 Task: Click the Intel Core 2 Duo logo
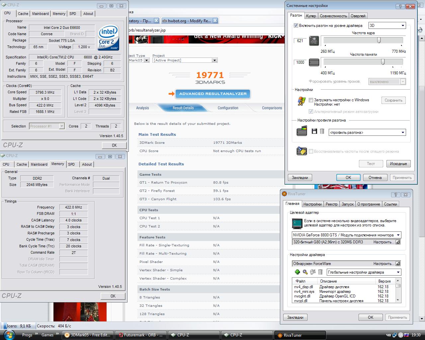click(108, 38)
